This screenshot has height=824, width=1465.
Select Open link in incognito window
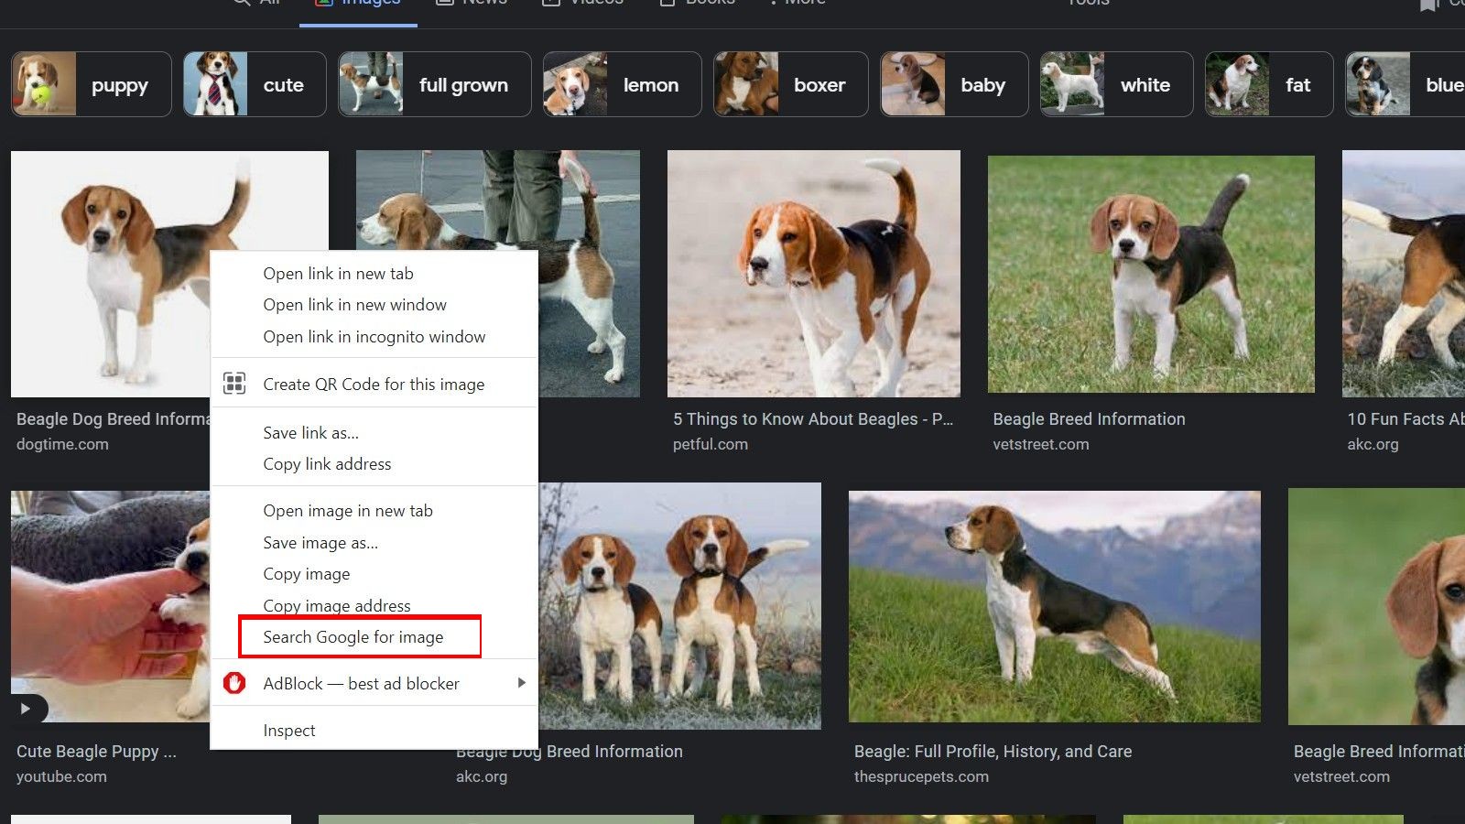[374, 337]
